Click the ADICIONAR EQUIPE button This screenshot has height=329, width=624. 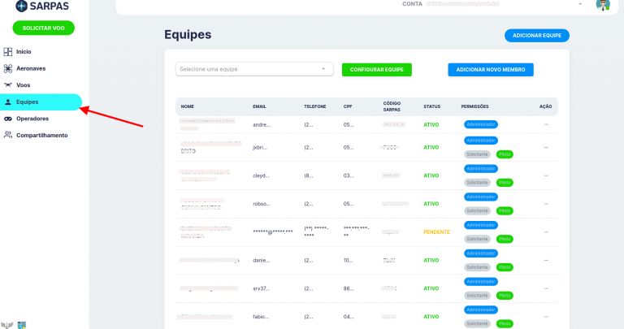click(537, 36)
